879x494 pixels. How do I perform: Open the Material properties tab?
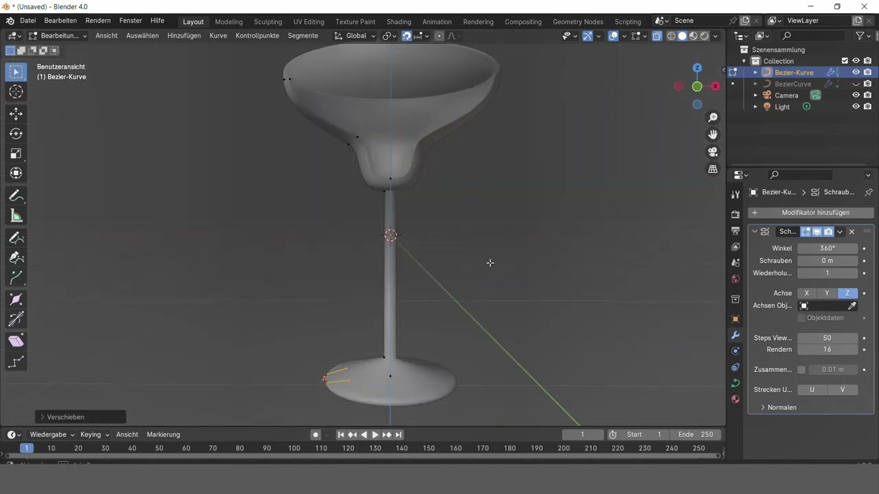tap(735, 399)
